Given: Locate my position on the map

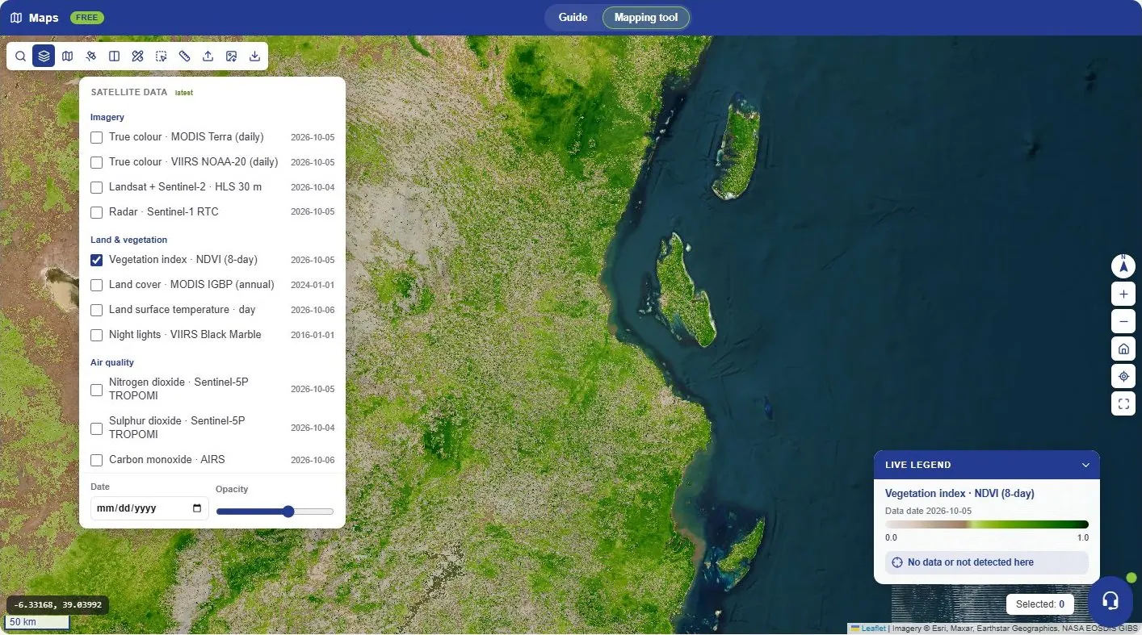Looking at the screenshot, I should pyautogui.click(x=1123, y=376).
